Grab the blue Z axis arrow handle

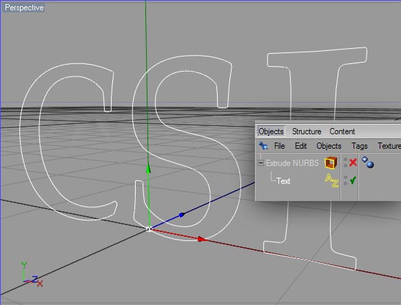(x=182, y=215)
